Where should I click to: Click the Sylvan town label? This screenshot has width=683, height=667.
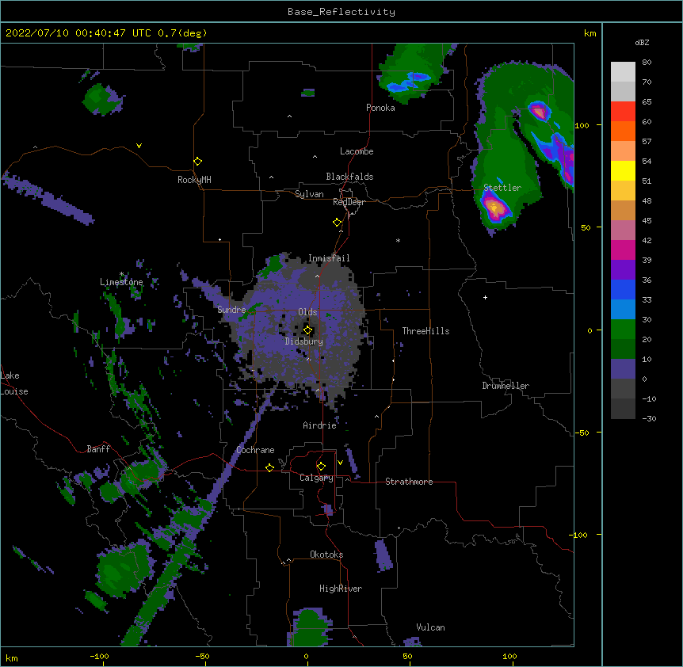[309, 194]
